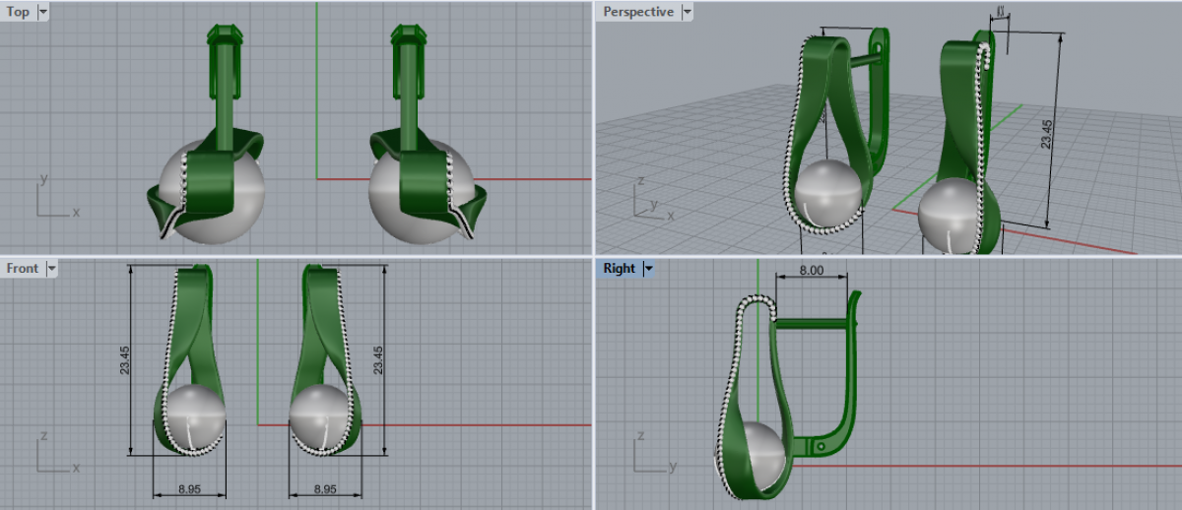
Task: Activate the Top viewport title label
Action: (x=18, y=13)
